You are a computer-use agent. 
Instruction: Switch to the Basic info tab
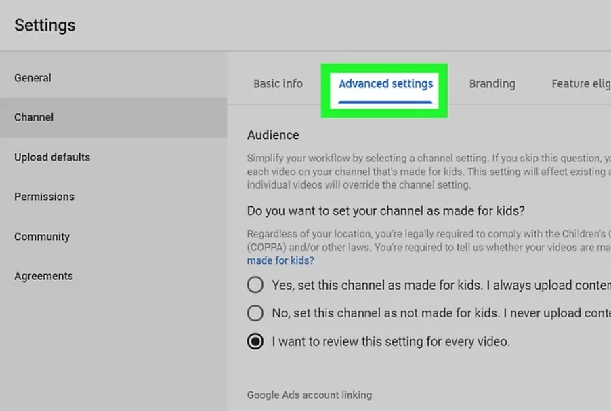tap(278, 84)
